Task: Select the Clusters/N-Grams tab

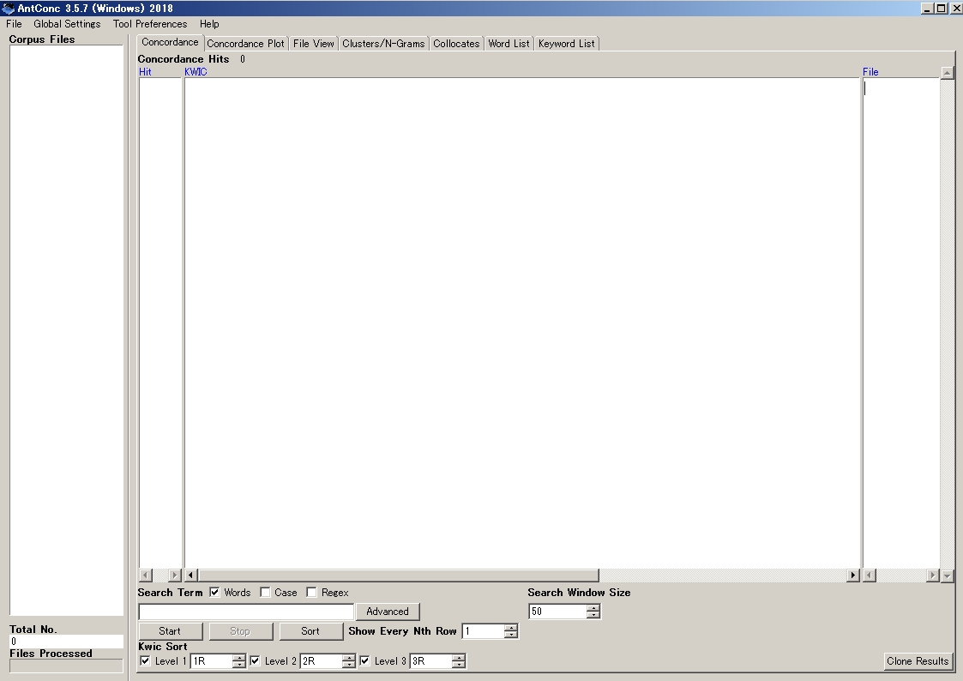Action: (382, 43)
